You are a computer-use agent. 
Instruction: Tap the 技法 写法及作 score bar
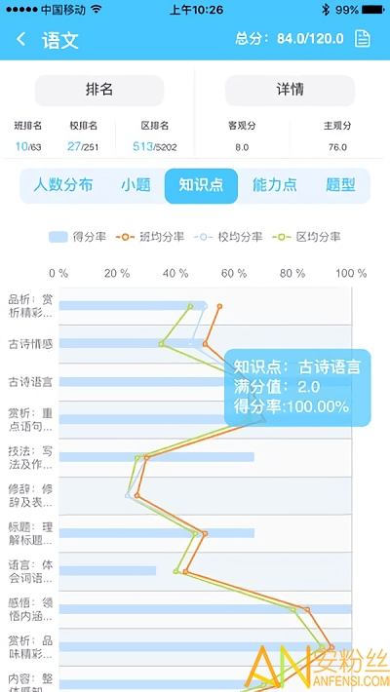pos(157,457)
